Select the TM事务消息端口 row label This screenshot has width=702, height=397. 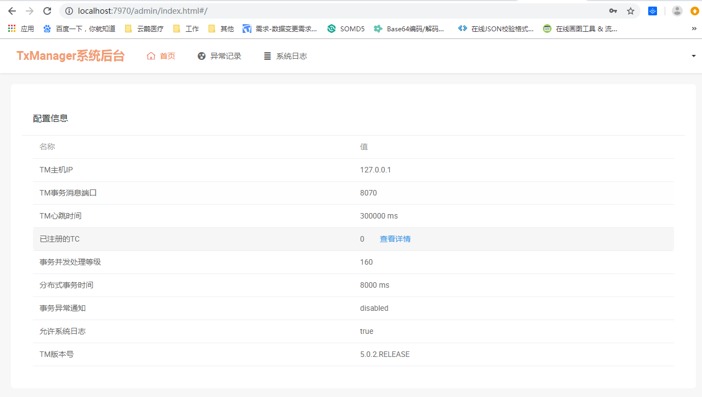point(68,193)
